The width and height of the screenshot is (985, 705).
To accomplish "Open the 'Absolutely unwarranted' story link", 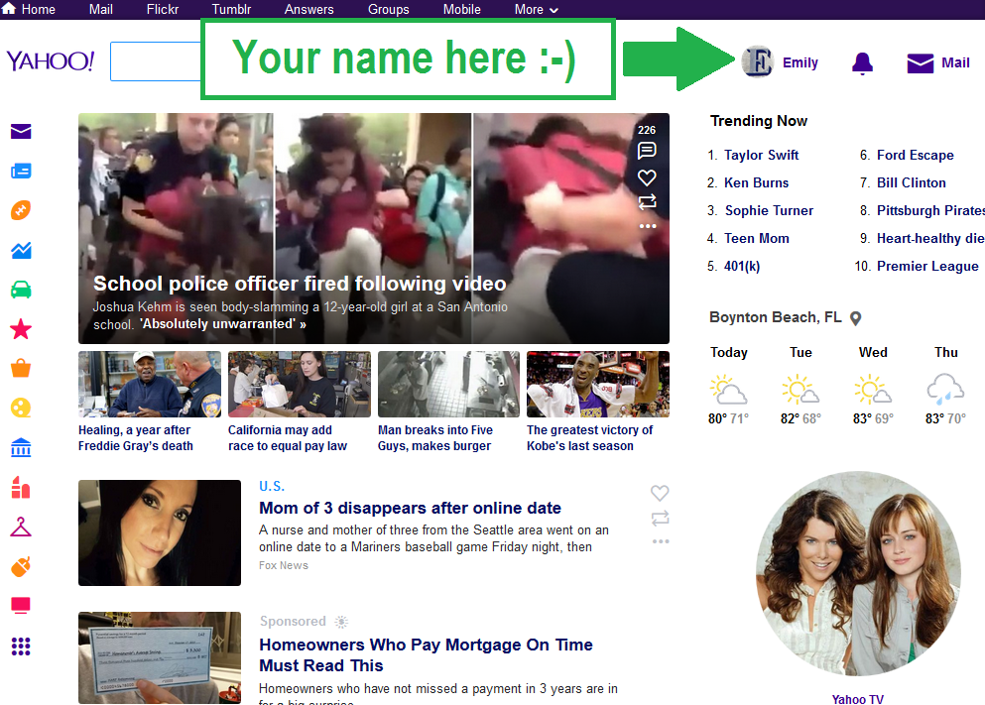I will coord(222,324).
